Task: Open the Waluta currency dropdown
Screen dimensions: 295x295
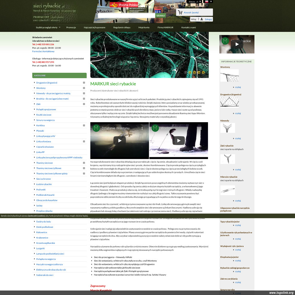Action: (195, 1)
